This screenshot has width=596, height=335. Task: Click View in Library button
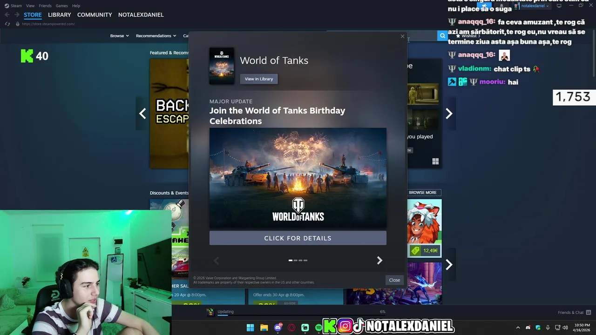pyautogui.click(x=259, y=79)
